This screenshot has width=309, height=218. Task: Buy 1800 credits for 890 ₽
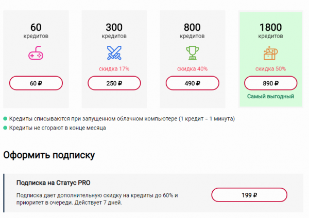pyautogui.click(x=270, y=83)
